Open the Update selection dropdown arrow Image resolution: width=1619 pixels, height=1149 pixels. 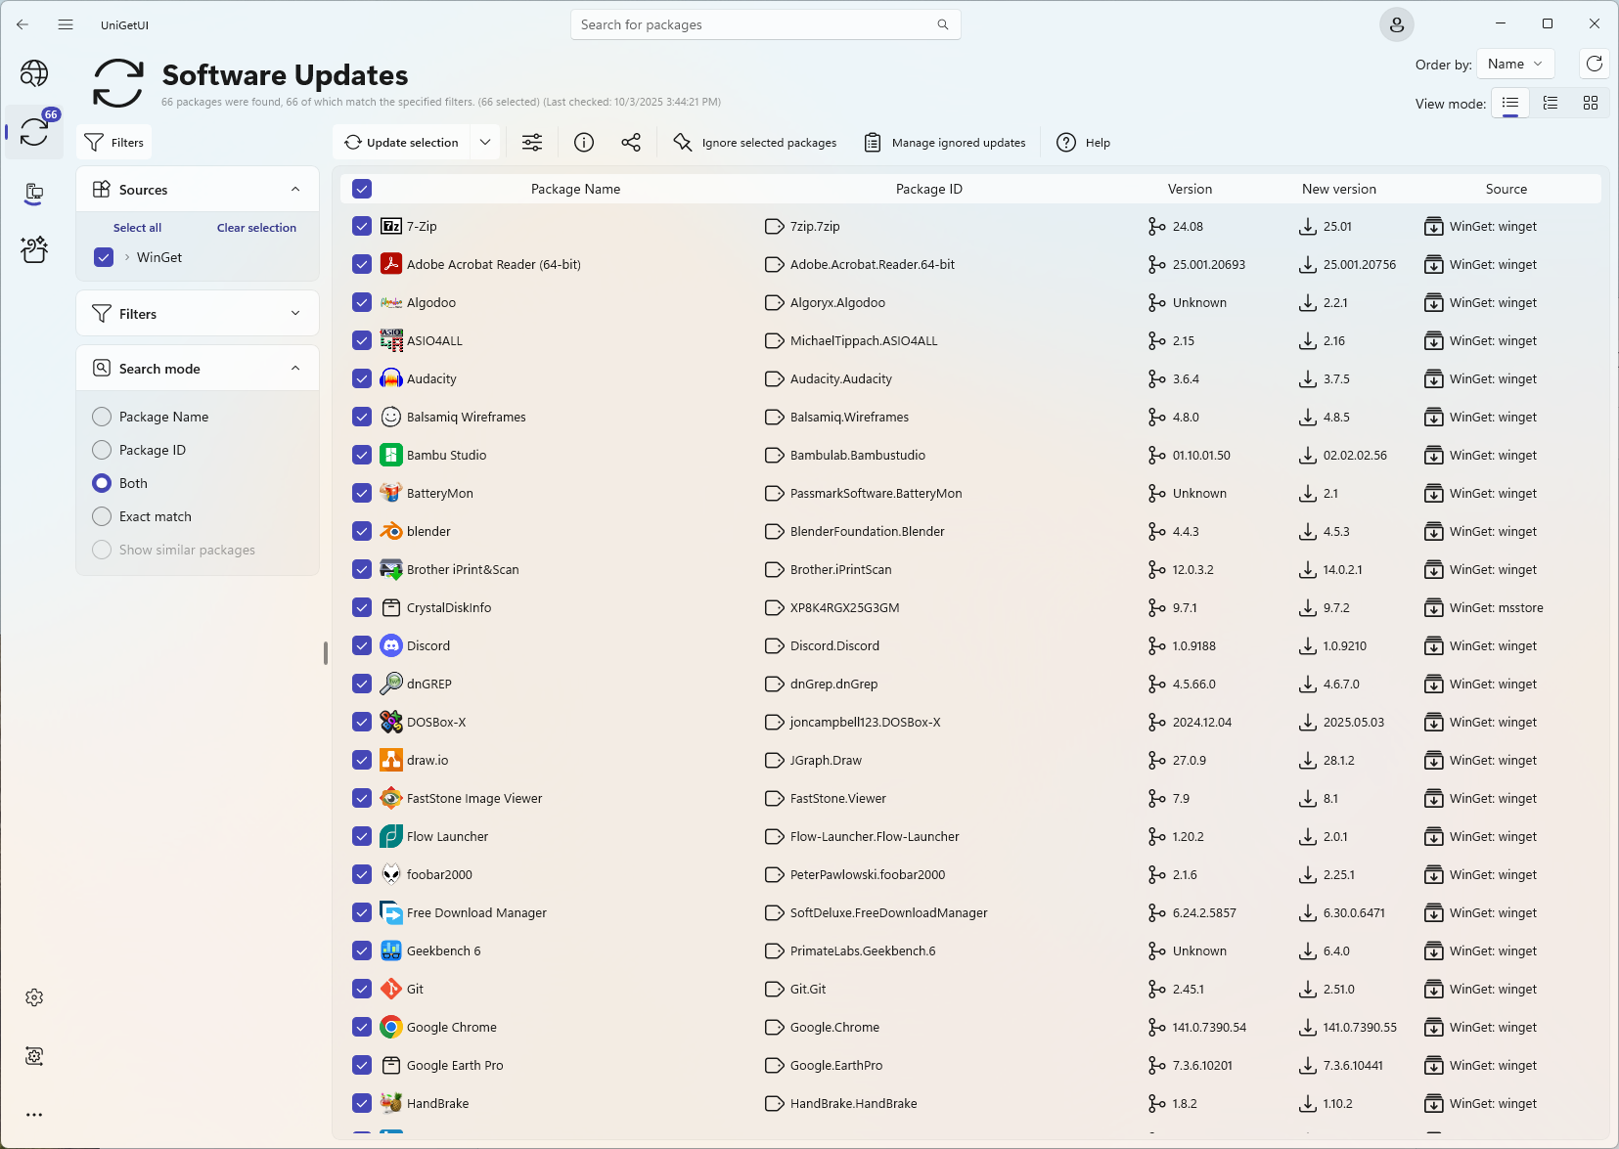pos(485,143)
